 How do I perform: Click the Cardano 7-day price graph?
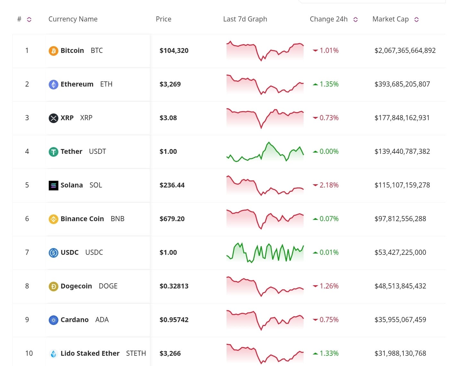(265, 320)
